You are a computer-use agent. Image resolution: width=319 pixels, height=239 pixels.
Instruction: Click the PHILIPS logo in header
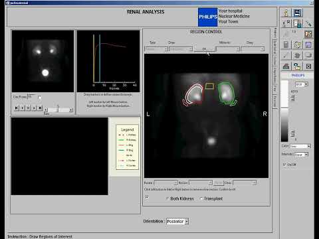[208, 17]
